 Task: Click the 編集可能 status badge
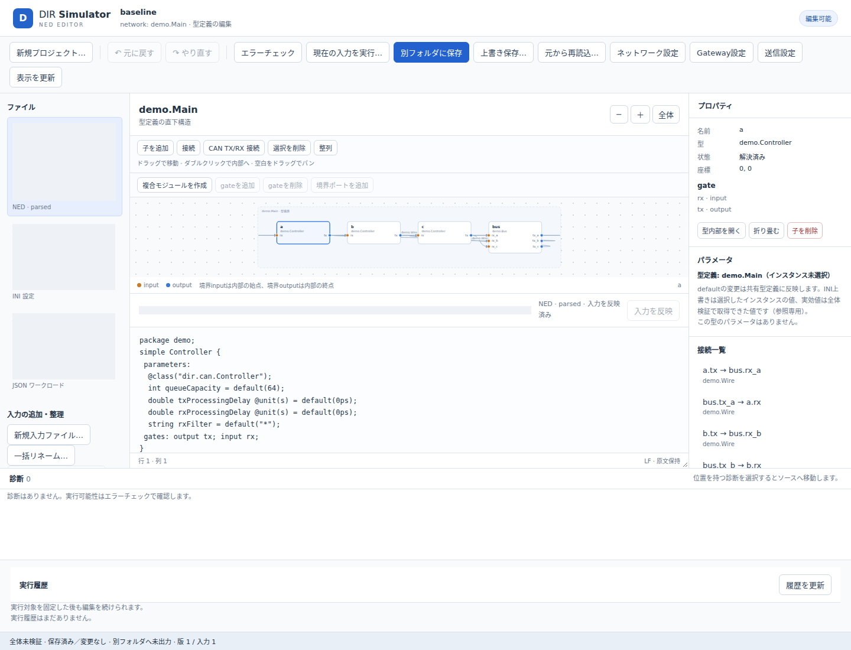point(818,18)
